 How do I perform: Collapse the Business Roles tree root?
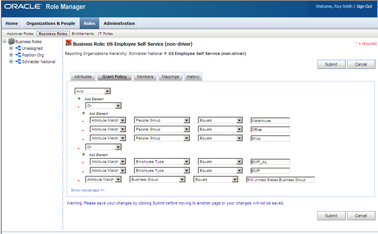pos(4,42)
